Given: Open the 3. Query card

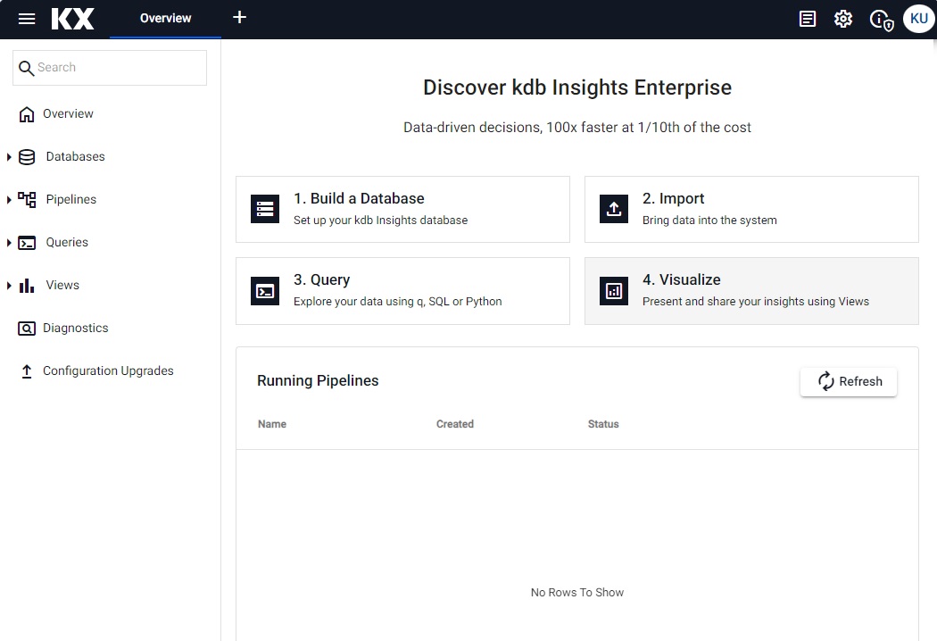Looking at the screenshot, I should tap(402, 291).
